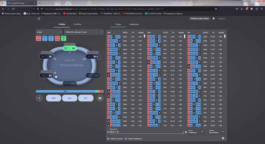
Task: Click the padlock icon in address bar
Action: coord(38,9)
